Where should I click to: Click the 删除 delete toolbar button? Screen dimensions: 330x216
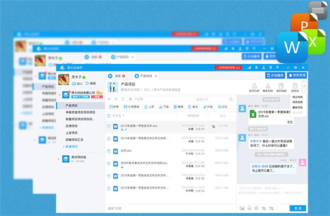178,107
